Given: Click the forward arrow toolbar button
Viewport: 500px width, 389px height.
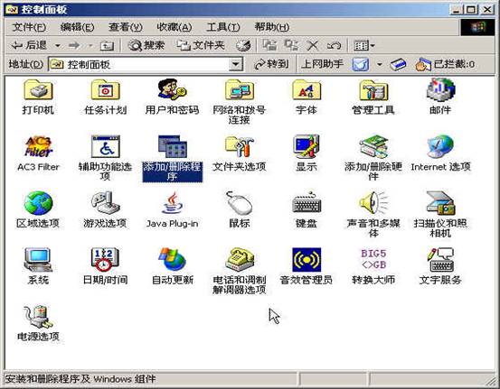Looking at the screenshot, I should [x=74, y=46].
